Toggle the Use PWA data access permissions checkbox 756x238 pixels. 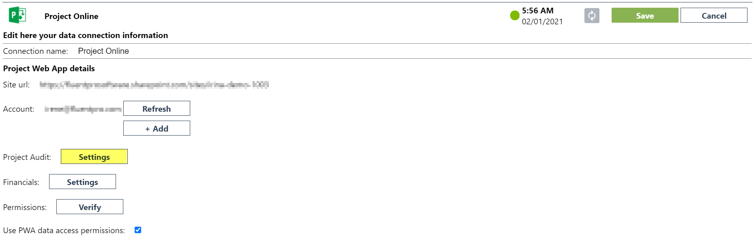(138, 230)
